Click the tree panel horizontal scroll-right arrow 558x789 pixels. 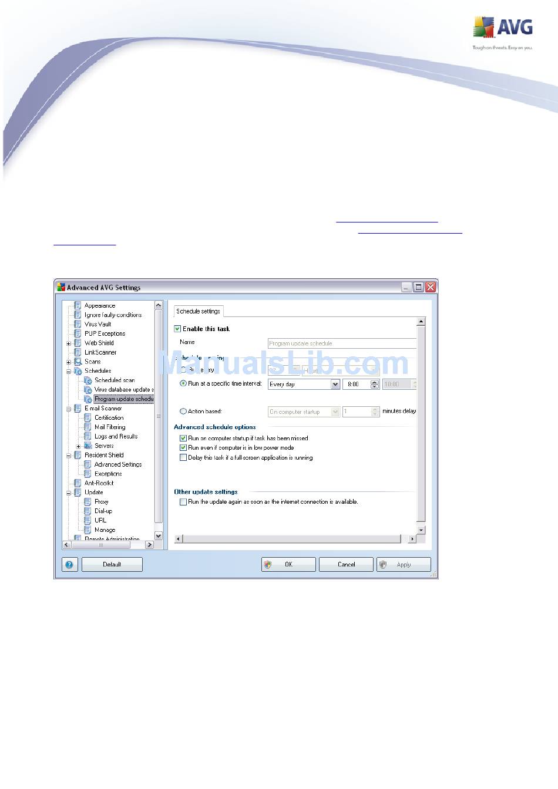click(149, 545)
